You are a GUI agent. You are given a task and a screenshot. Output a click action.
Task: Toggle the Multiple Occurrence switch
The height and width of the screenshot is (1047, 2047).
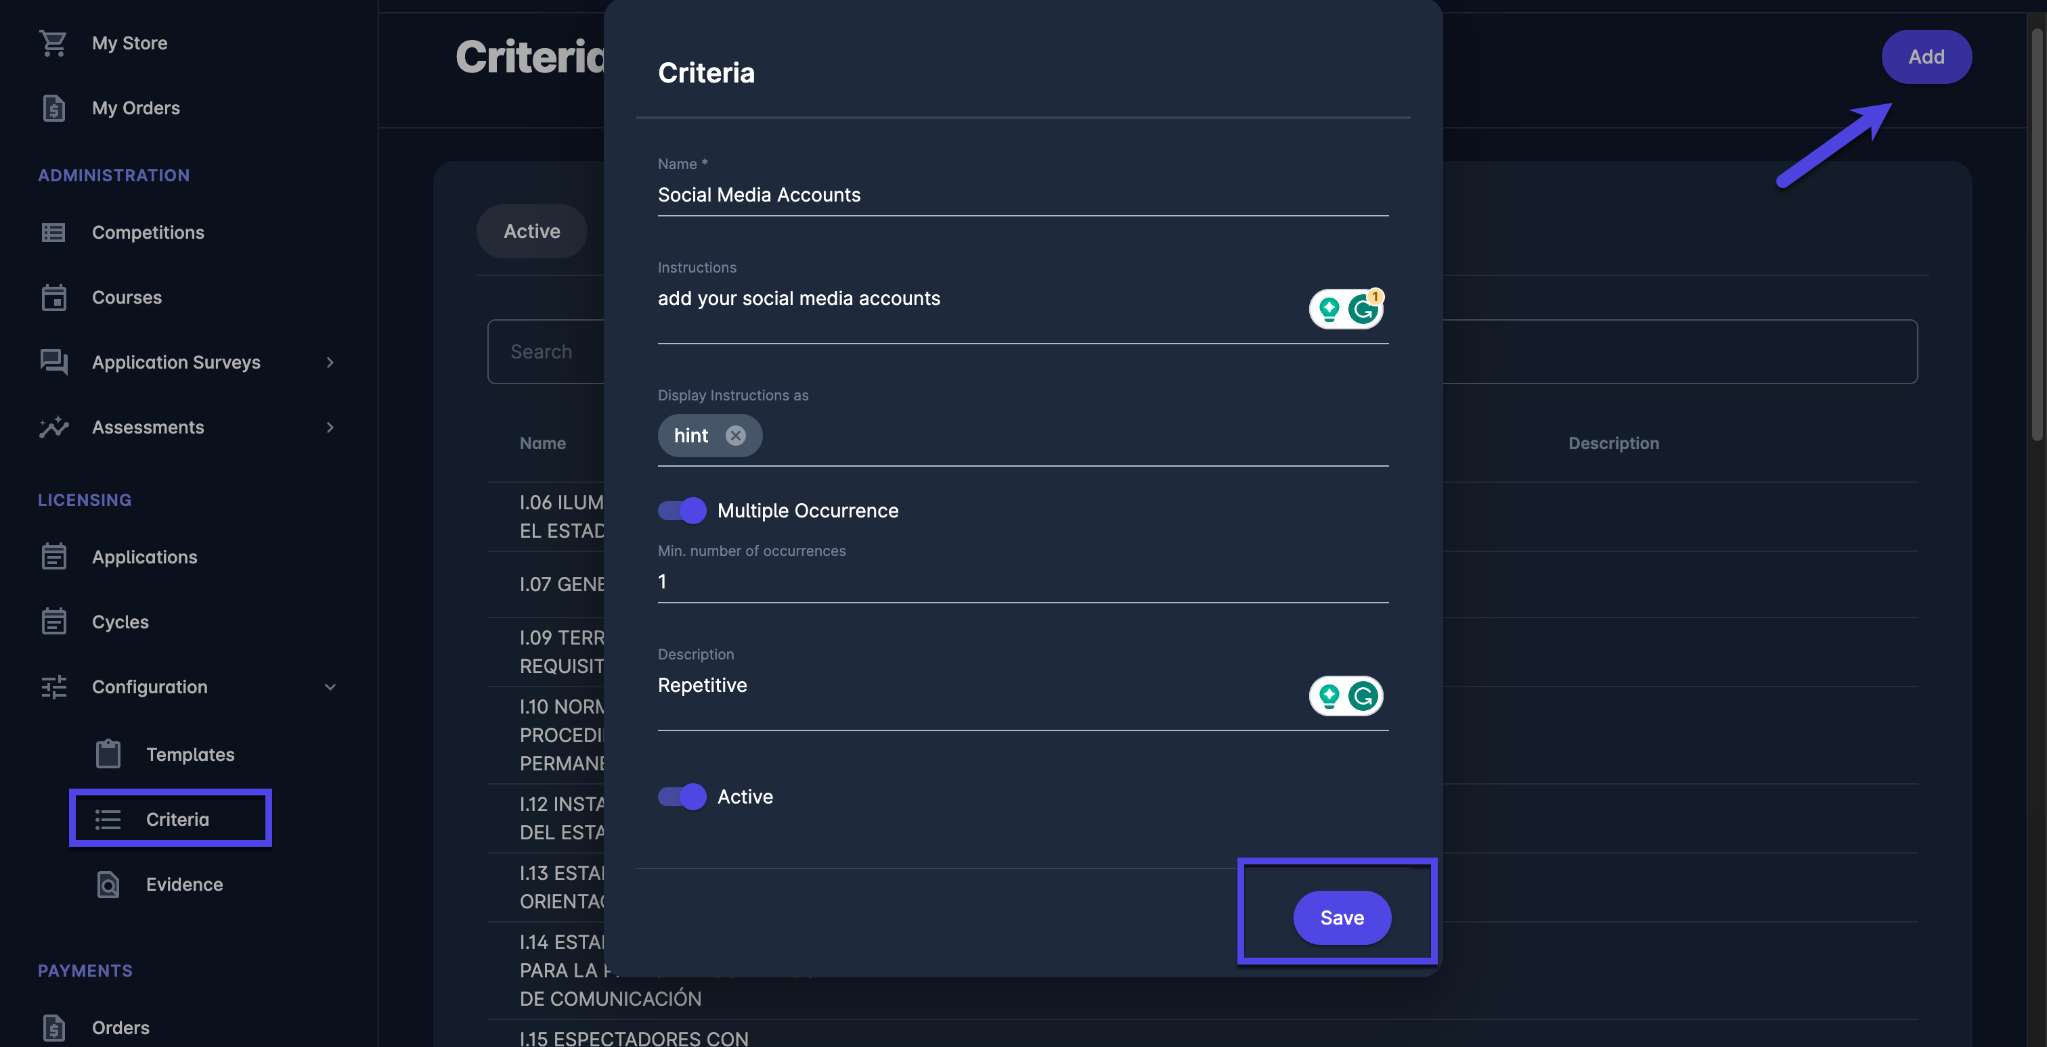pyautogui.click(x=682, y=511)
